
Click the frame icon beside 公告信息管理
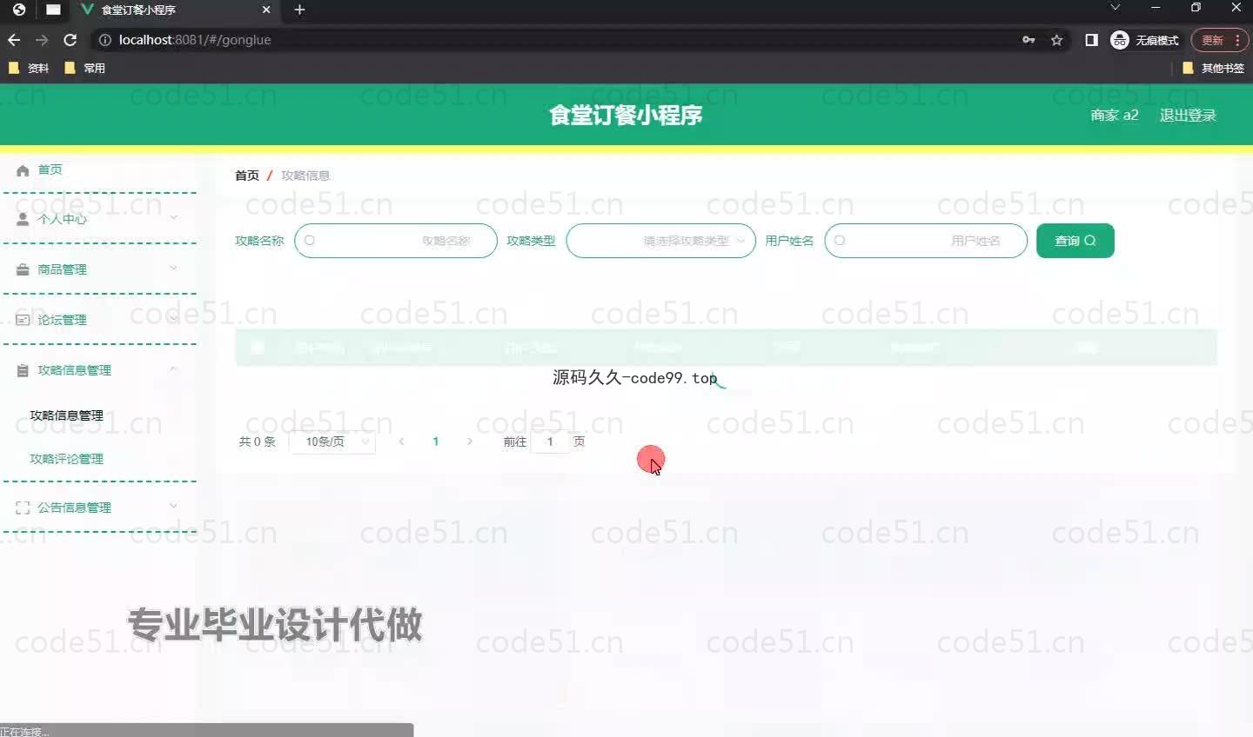click(x=23, y=508)
